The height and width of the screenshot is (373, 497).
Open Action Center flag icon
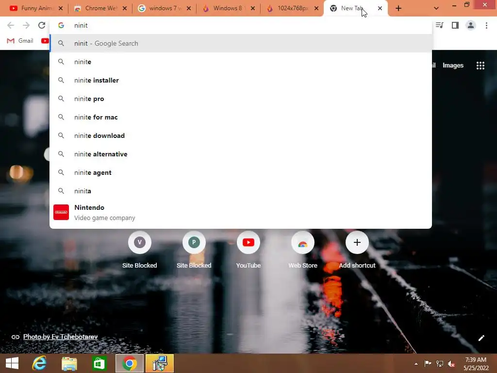(x=428, y=363)
